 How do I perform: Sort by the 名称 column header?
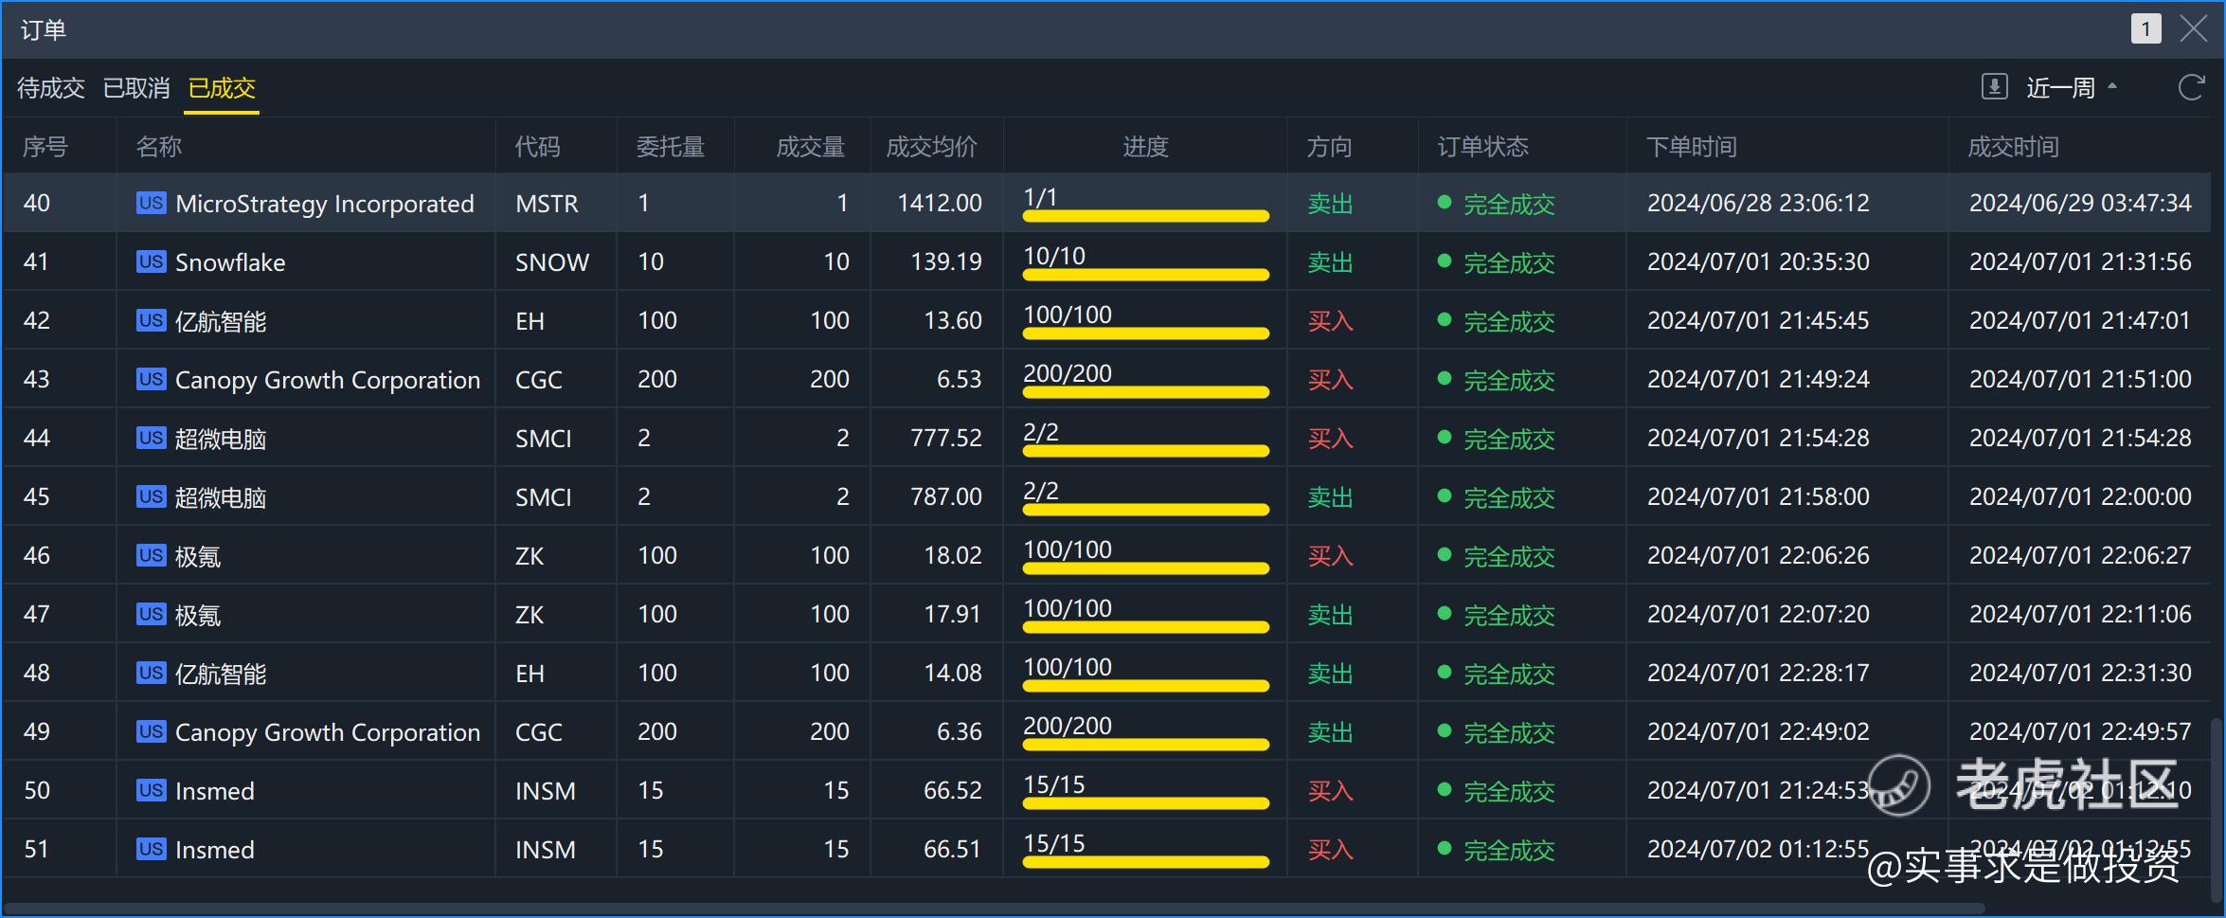click(x=159, y=147)
